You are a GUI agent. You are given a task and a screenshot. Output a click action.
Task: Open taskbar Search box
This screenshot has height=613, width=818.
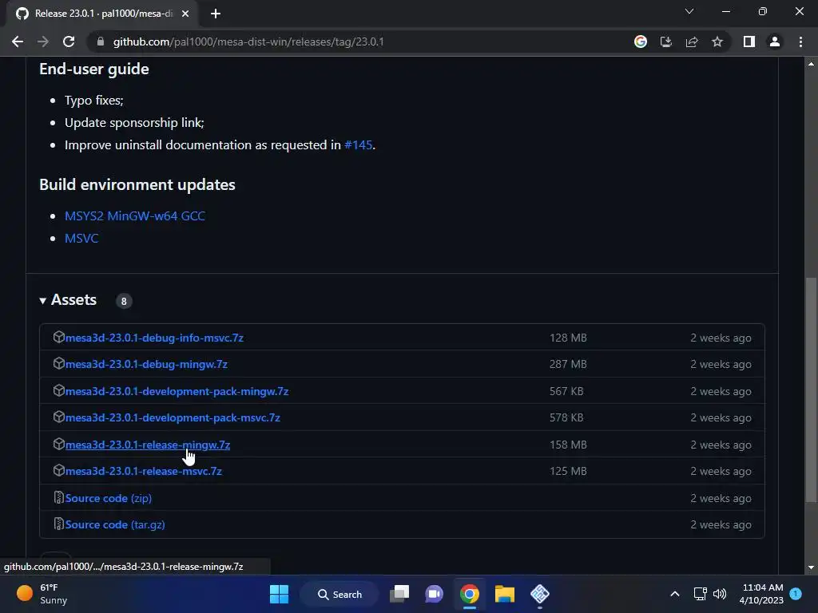340,594
